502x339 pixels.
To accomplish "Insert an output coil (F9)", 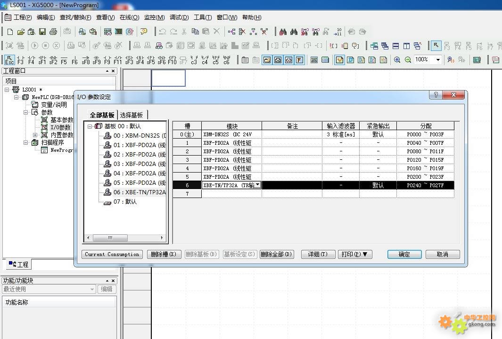I will 107,60.
